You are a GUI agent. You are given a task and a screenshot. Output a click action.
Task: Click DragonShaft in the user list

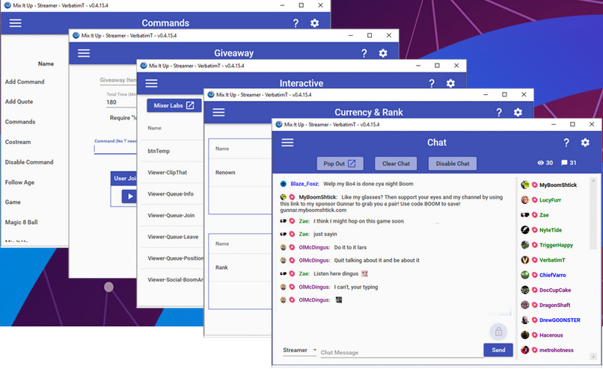coord(554,305)
